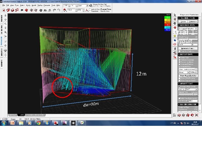Click the Open file toolbar icon
Screen dimensions: 202x151
click(8, 10)
